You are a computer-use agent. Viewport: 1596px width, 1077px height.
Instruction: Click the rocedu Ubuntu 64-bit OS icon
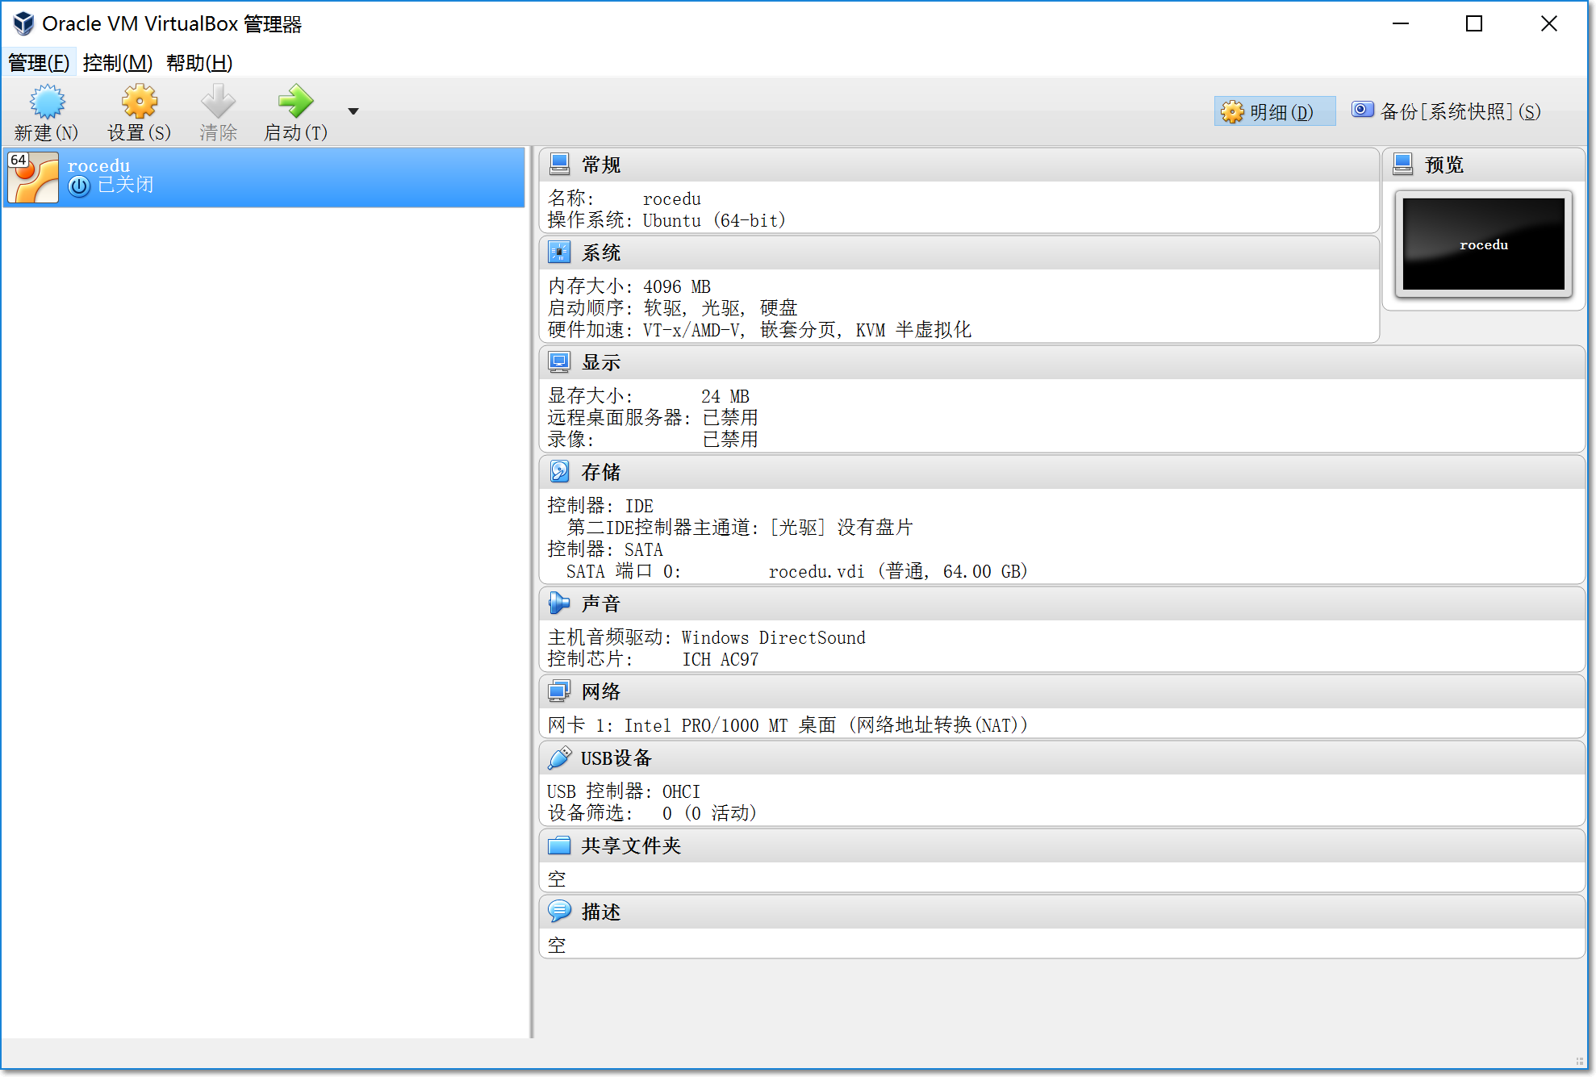pyautogui.click(x=33, y=177)
